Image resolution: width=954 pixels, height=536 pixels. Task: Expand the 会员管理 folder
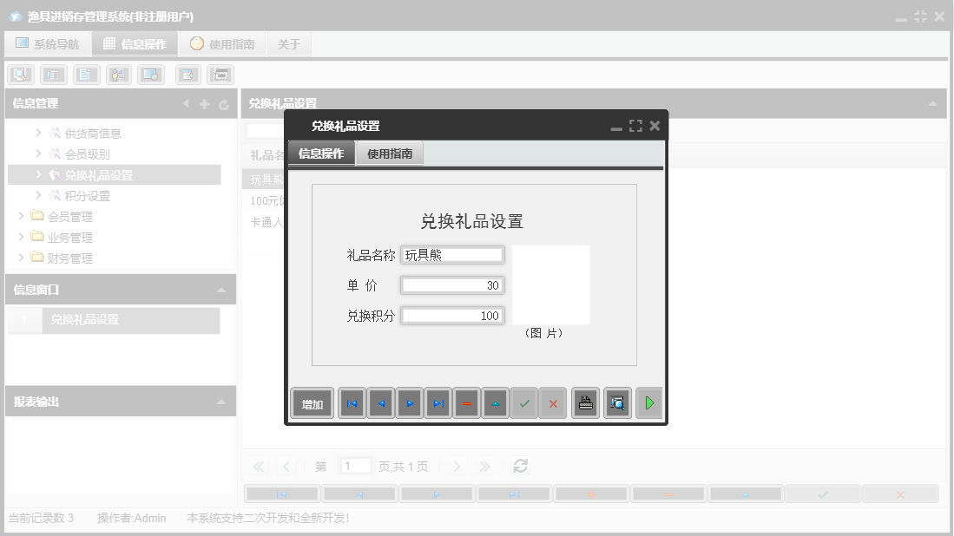tap(22, 216)
